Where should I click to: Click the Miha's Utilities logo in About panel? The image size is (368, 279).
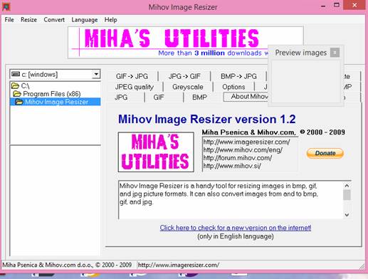156,152
